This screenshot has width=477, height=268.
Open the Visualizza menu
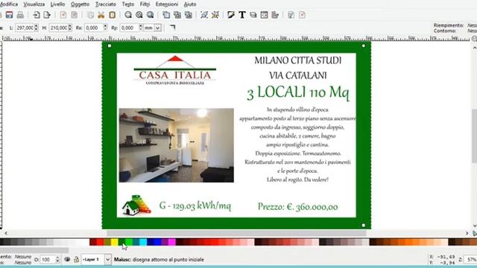[x=34, y=4]
